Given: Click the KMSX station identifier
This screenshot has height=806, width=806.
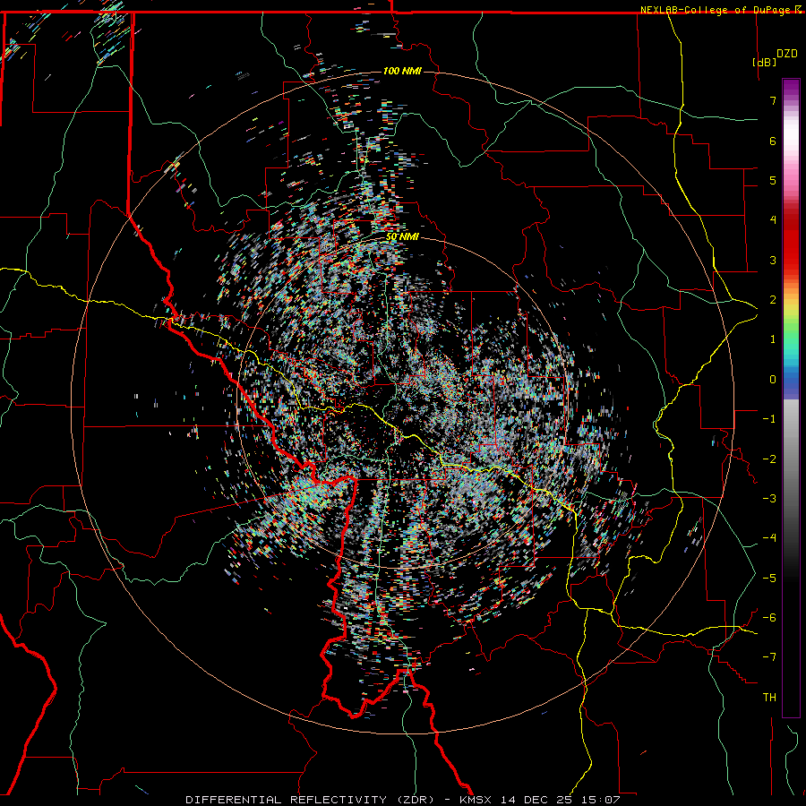Looking at the screenshot, I should coord(476,800).
